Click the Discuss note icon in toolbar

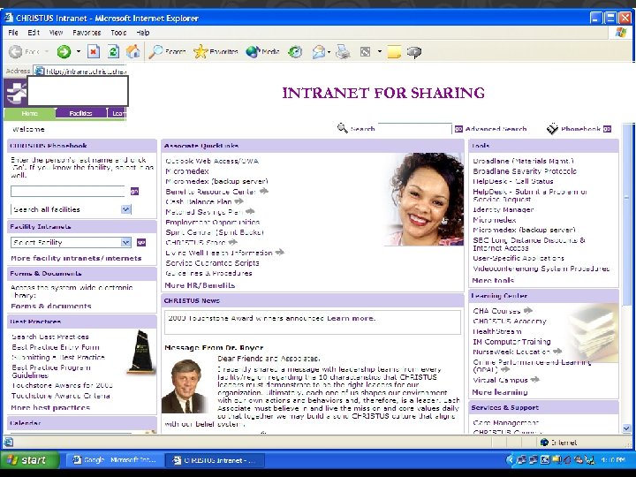[x=394, y=52]
